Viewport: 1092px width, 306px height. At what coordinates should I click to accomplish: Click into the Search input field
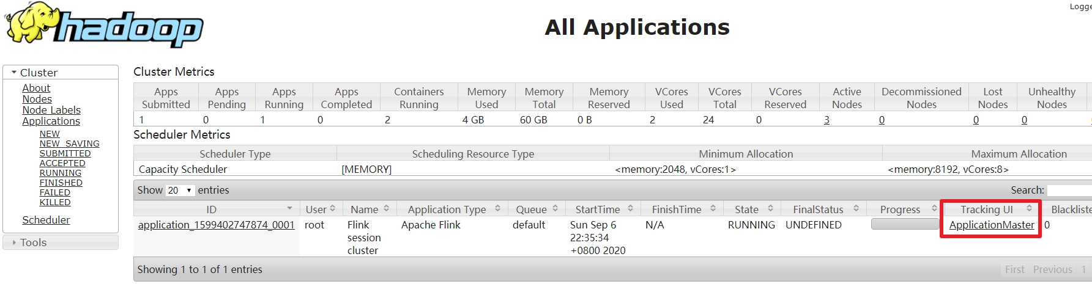coord(1069,191)
